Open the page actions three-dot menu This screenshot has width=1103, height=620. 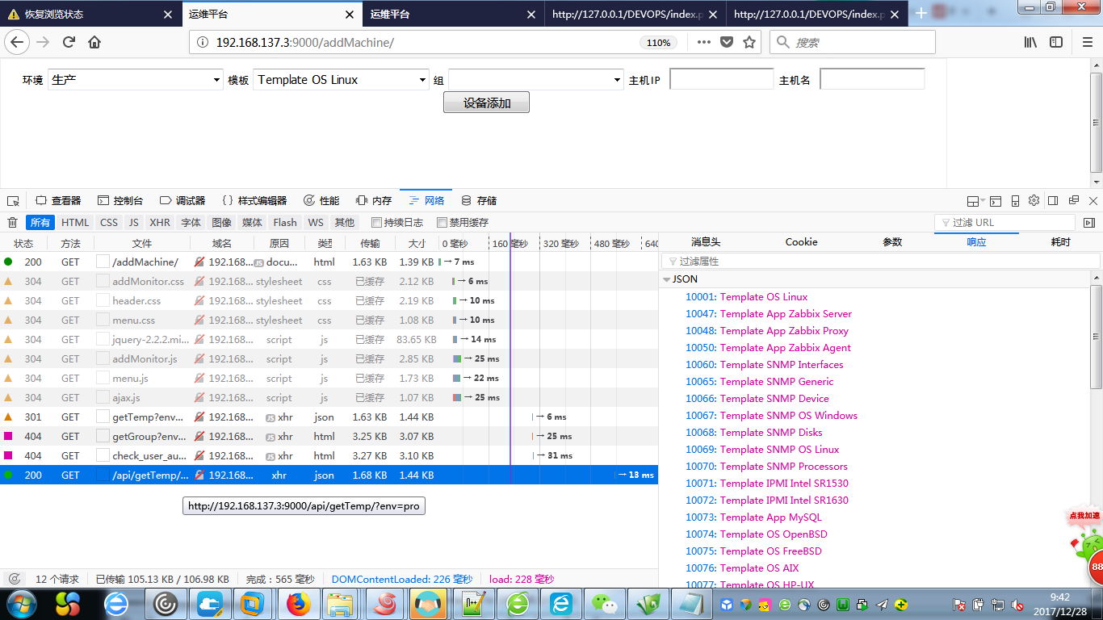tap(703, 42)
